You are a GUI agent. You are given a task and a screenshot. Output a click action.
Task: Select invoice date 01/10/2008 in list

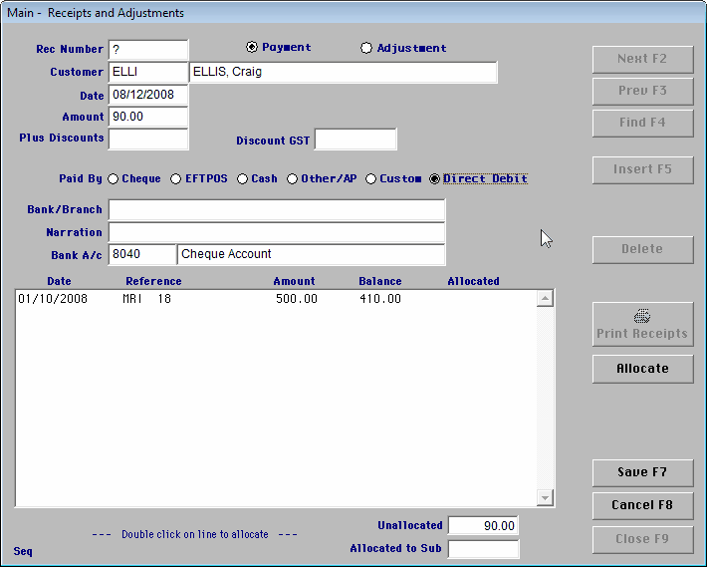(x=53, y=299)
